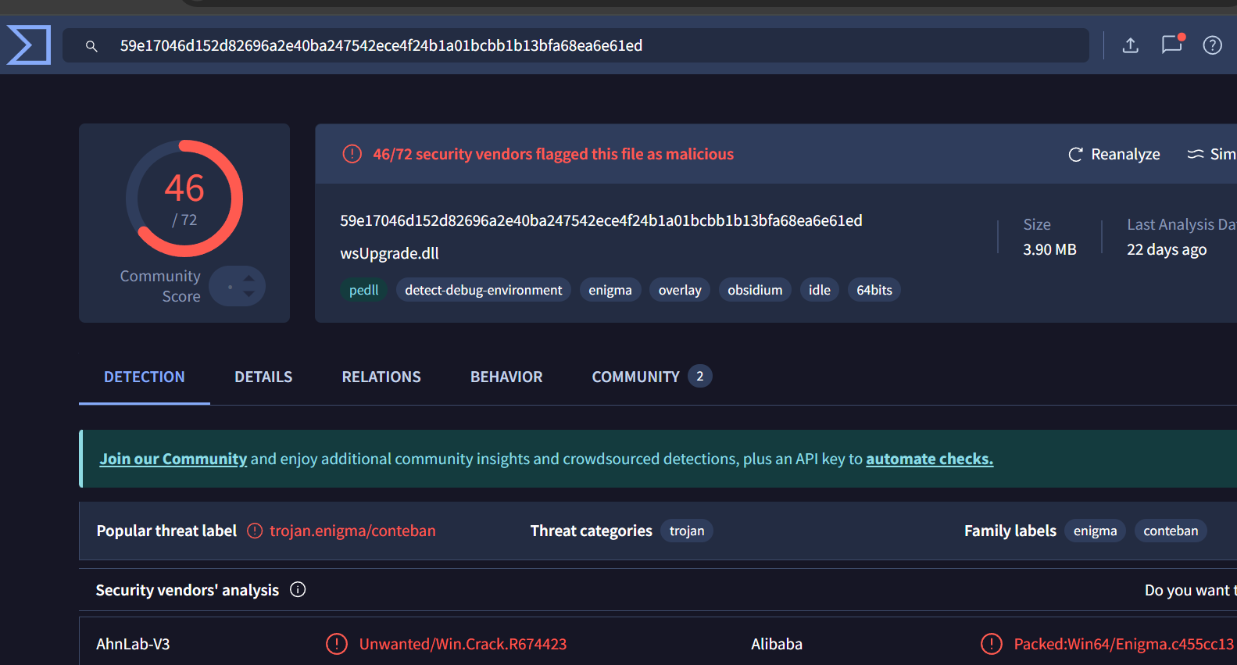
Task: Vote up on the community score
Action: pyautogui.click(x=248, y=278)
